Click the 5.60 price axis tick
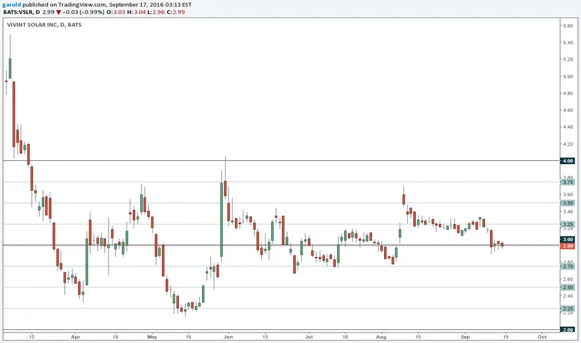 coord(568,26)
